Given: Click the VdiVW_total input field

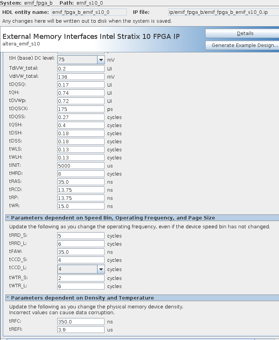Looking at the screenshot, I should 81,77.
